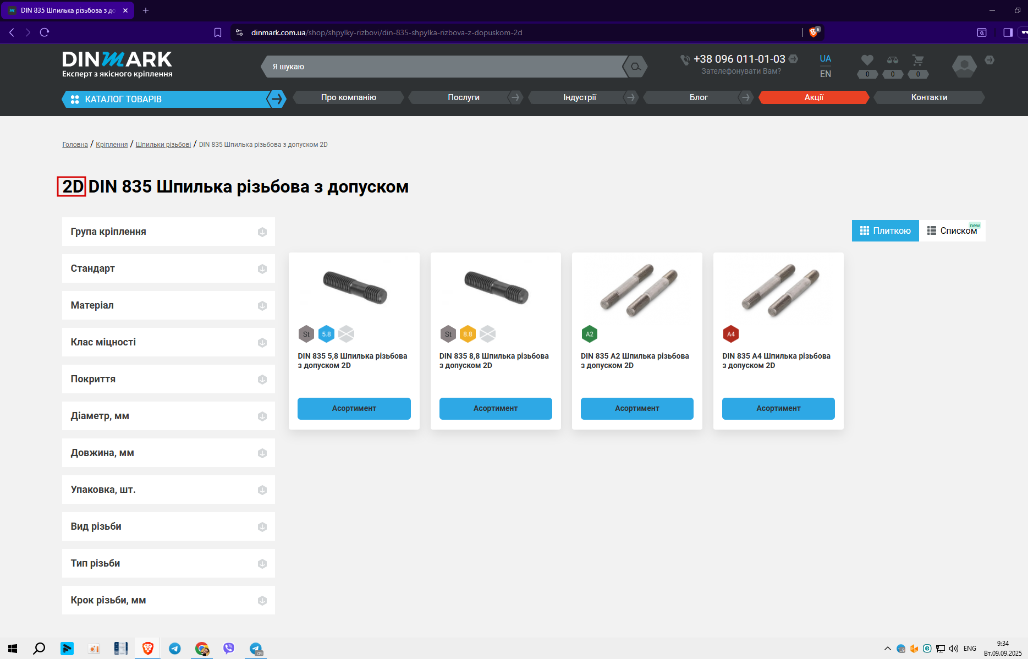The image size is (1028, 659).
Task: Reload the page with the refresh icon
Action: tap(45, 32)
